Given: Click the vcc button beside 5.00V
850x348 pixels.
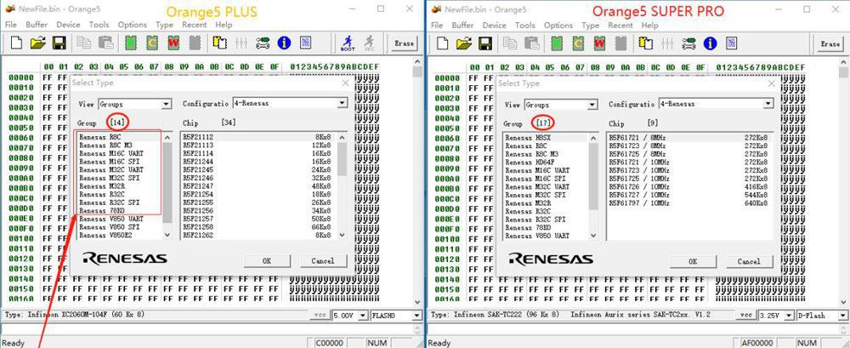Looking at the screenshot, I should (x=320, y=315).
